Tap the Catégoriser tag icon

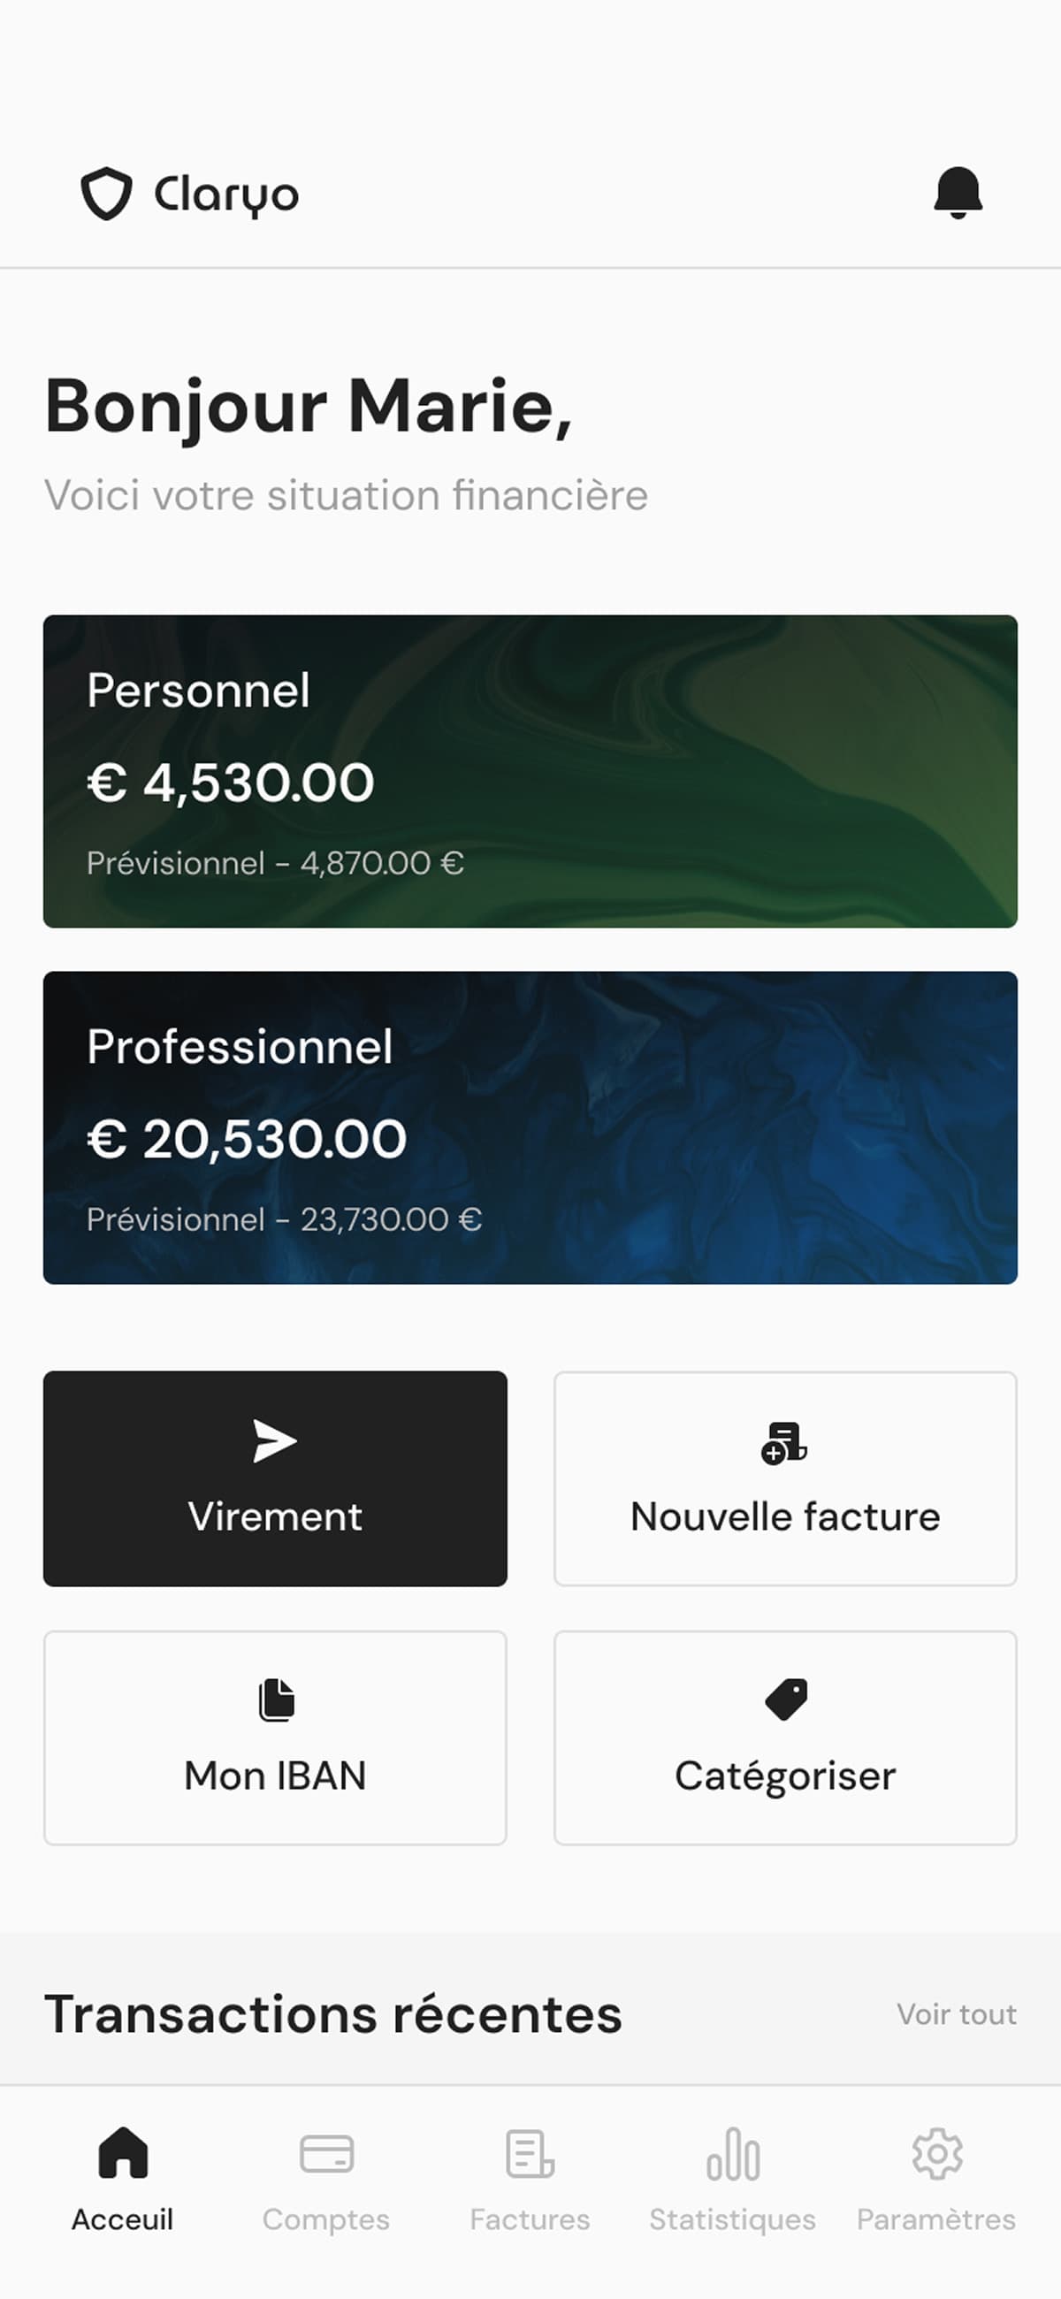(x=786, y=1699)
